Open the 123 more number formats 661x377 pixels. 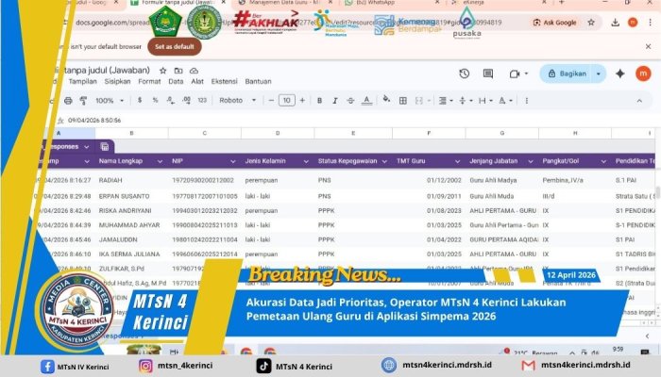[x=202, y=100]
